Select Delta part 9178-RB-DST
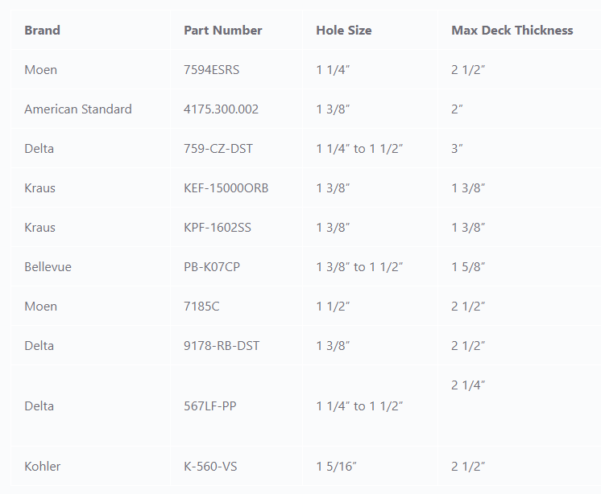Screen dimensions: 601x494 [222, 346]
